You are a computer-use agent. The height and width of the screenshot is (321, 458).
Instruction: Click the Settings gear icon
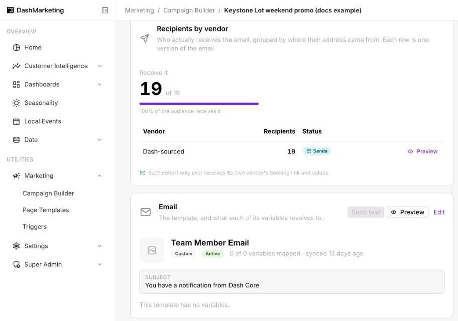click(17, 246)
